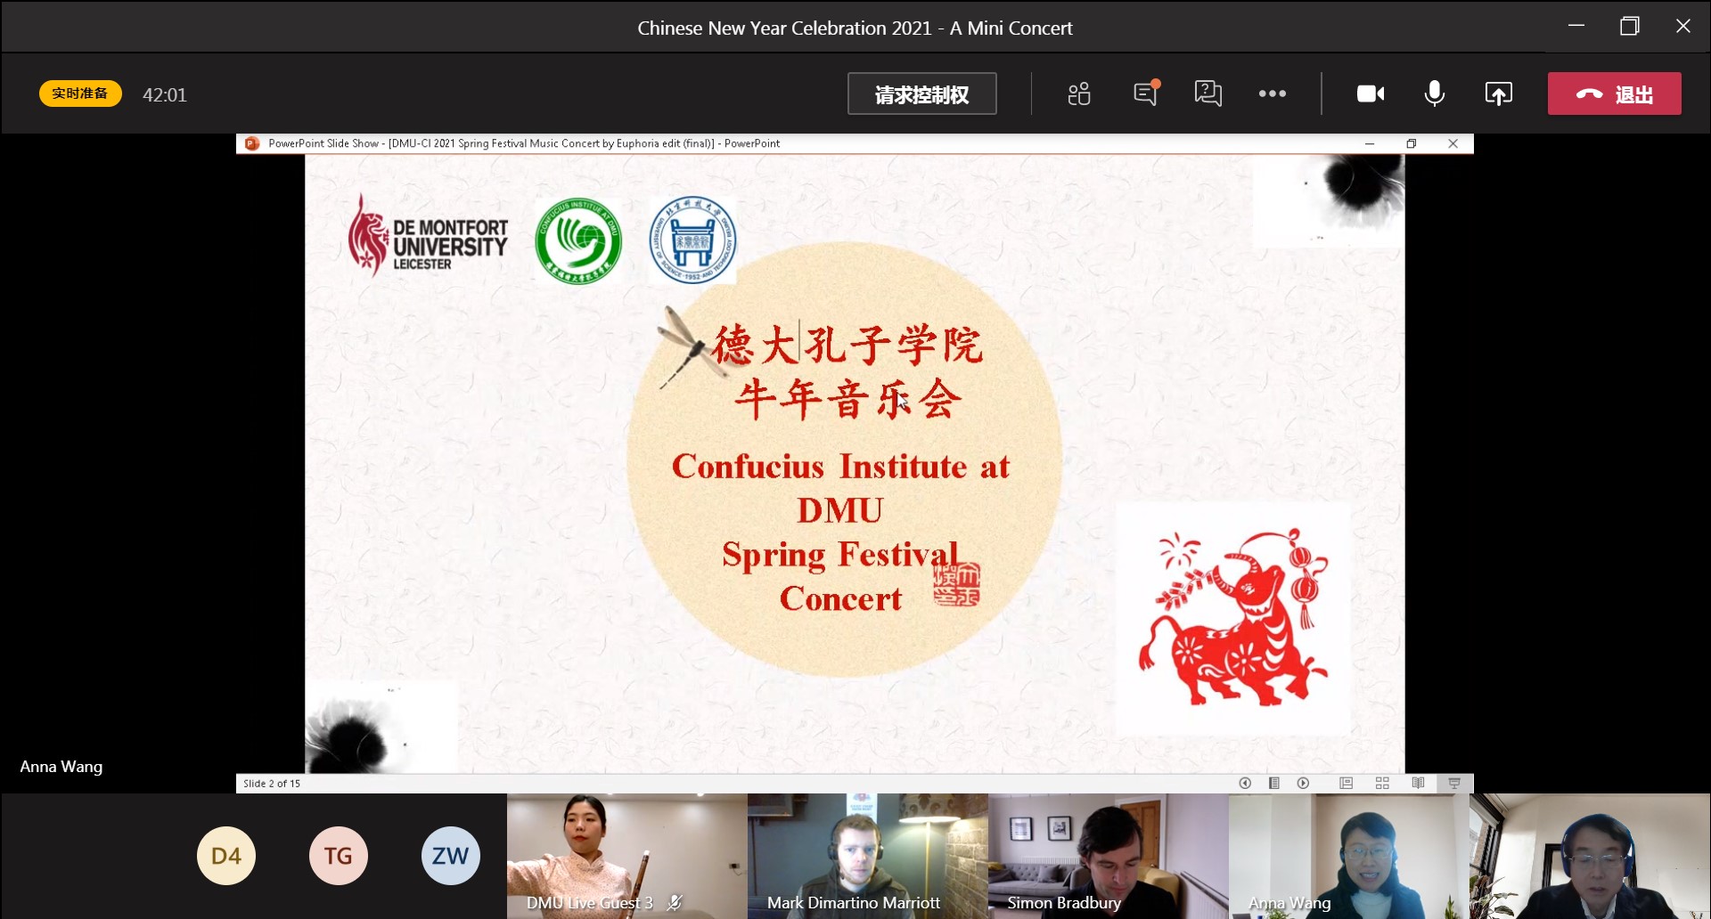Open the see all slides icon
Screen dimensions: 1711x919
1274,783
